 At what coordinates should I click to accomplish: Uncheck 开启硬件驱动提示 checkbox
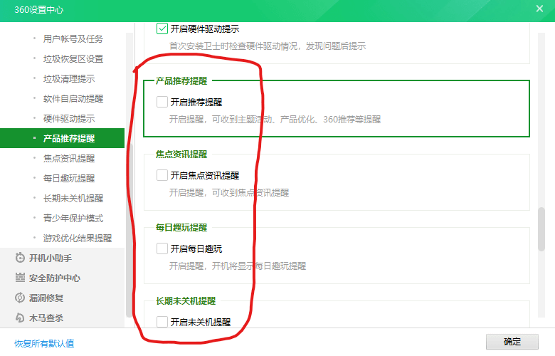click(x=162, y=28)
